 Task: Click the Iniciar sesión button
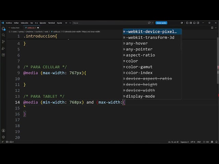pyautogui.click(x=161, y=23)
